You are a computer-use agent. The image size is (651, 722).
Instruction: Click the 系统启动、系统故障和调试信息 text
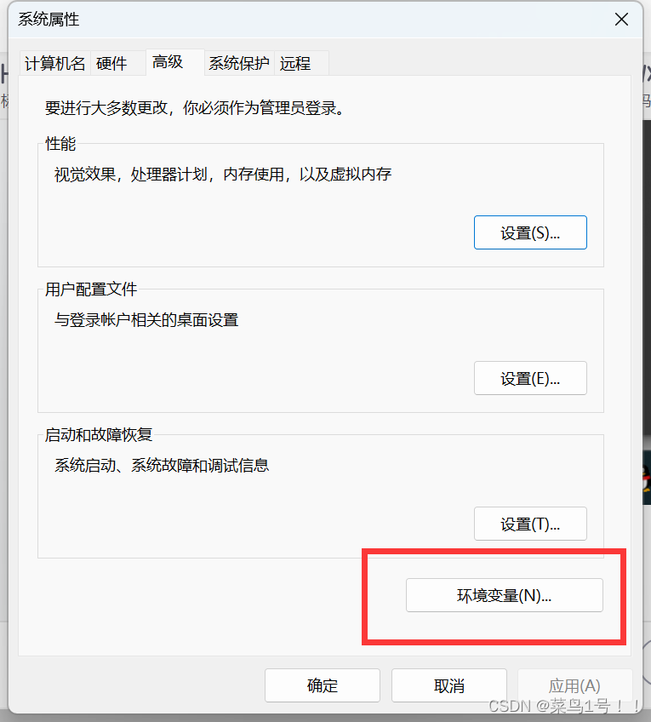162,465
